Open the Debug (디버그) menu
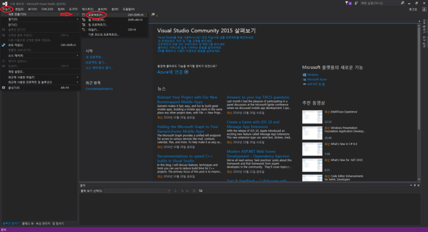 coord(47,9)
